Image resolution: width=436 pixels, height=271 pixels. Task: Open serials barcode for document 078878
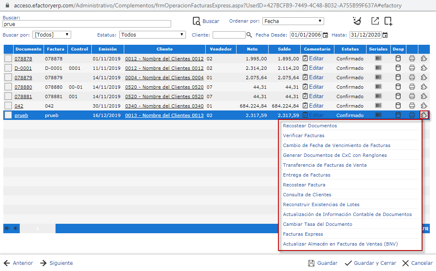point(378,58)
